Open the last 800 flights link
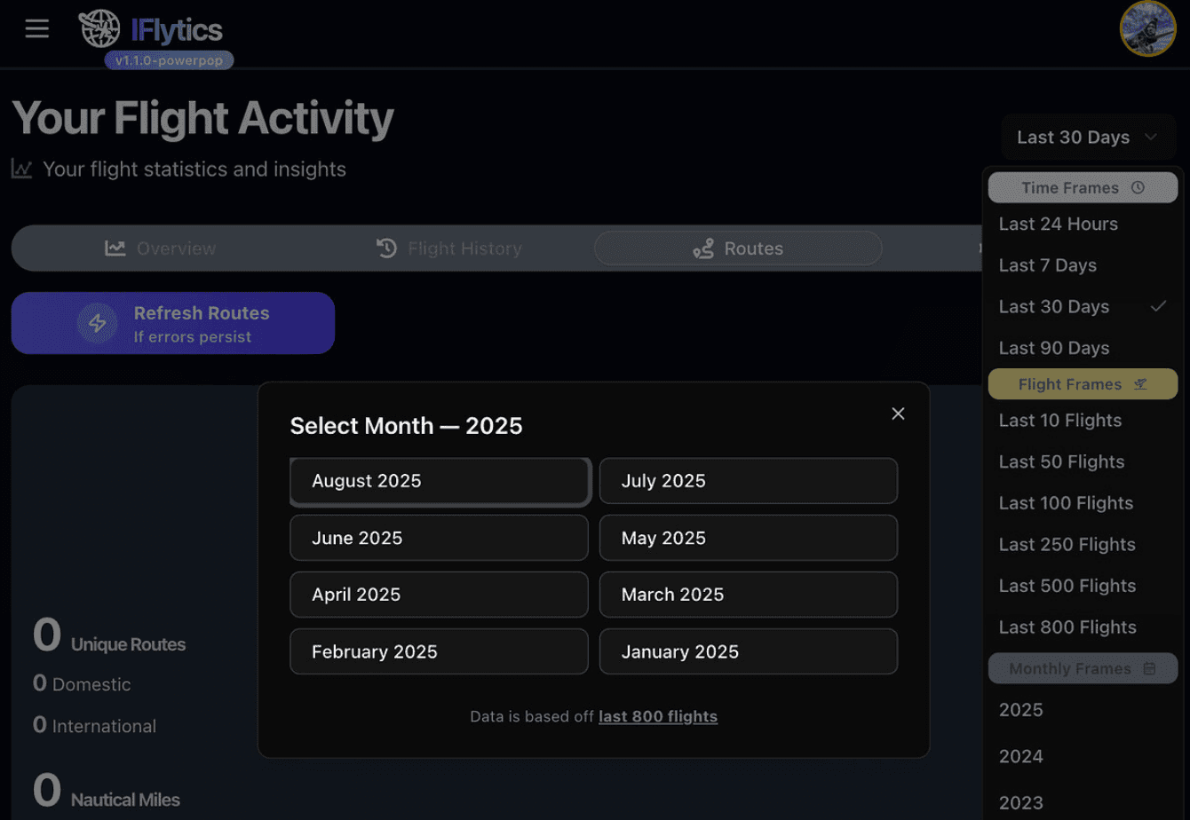This screenshot has height=820, width=1190. (658, 716)
